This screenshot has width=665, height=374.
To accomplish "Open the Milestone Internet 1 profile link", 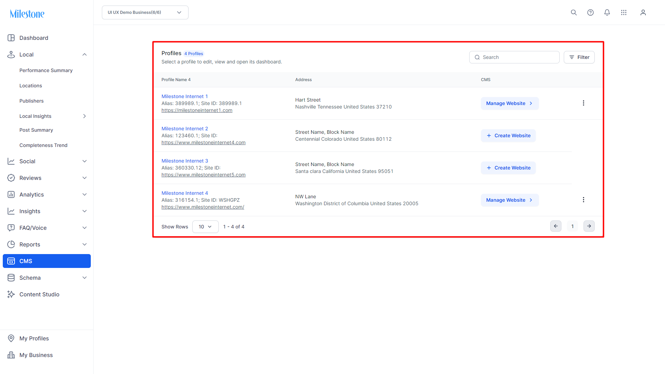I will click(185, 96).
